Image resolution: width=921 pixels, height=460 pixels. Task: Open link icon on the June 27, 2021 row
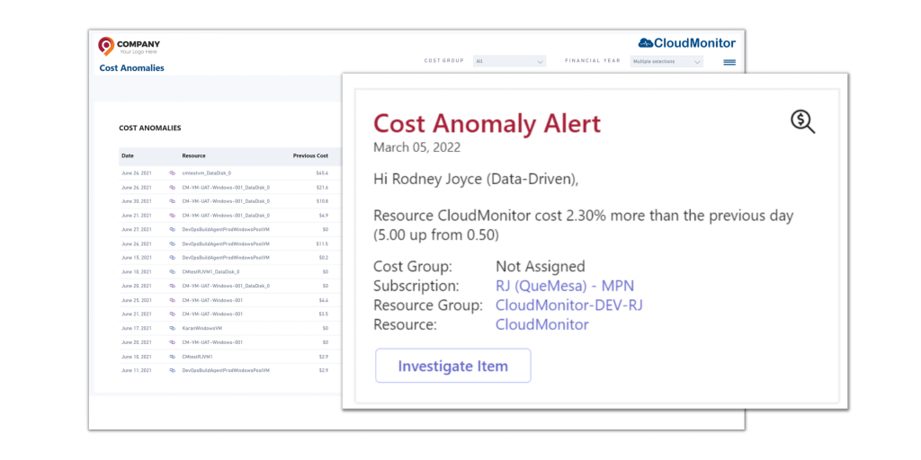(x=172, y=229)
